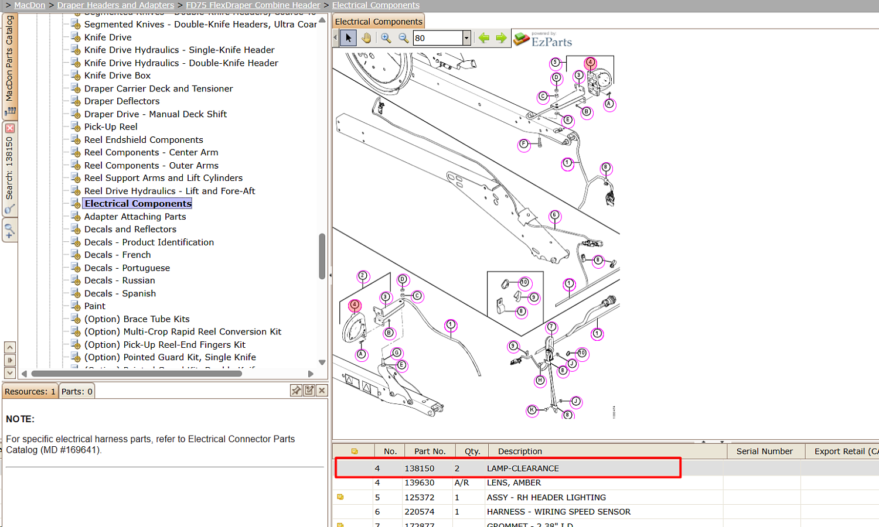Select Decals - Russian
The height and width of the screenshot is (527, 879).
[120, 280]
